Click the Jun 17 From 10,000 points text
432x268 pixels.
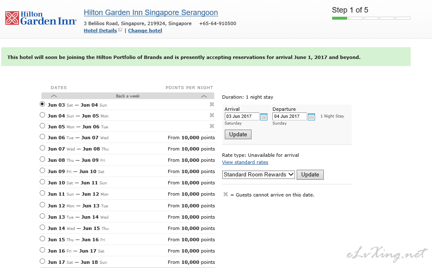(191, 262)
